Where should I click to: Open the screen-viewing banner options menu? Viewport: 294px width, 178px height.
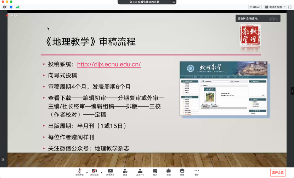coord(173,2)
